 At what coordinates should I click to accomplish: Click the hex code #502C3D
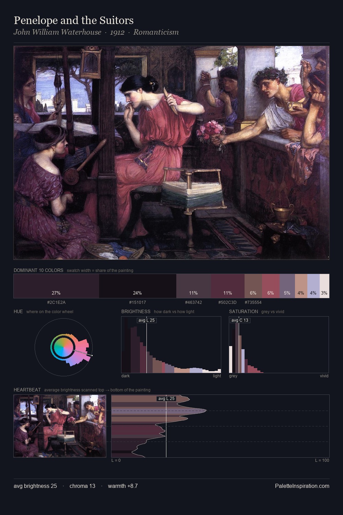(x=227, y=302)
